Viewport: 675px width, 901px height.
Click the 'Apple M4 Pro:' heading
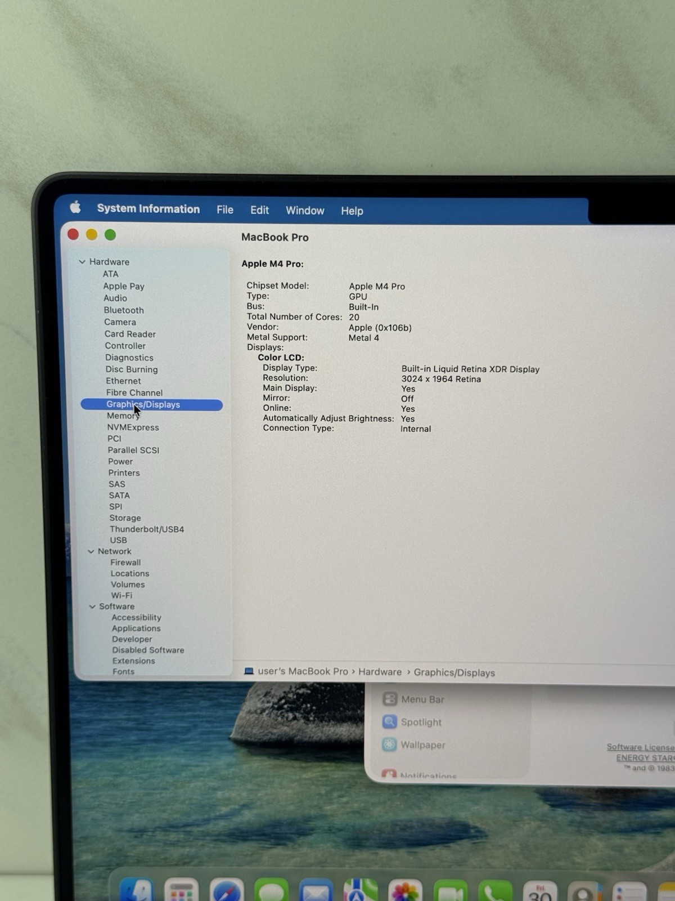coord(272,264)
